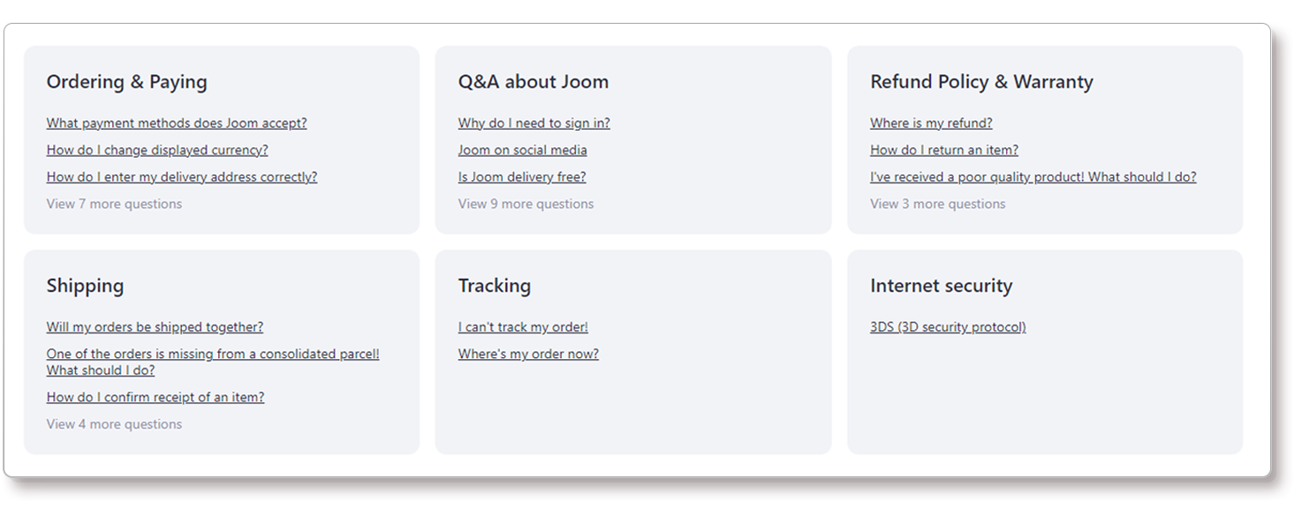Viewport: 1302px width, 509px height.
Task: Open 'What payment methods does Joom accept?' link
Action: click(177, 124)
